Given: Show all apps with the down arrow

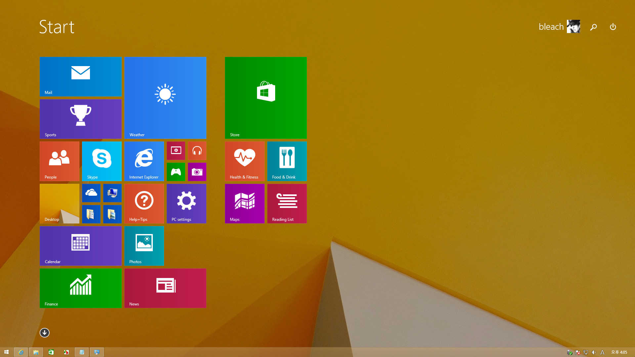Looking at the screenshot, I should pyautogui.click(x=45, y=333).
